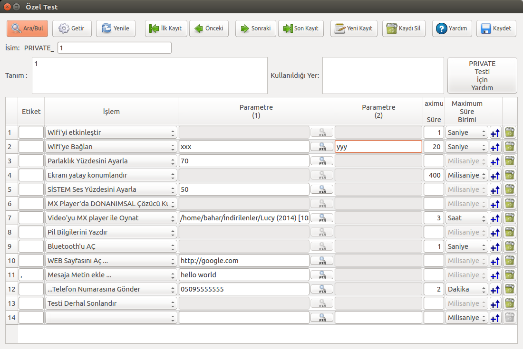Viewport: 523px width, 349px height.
Task: Click the Parametre 1 field containing xxx
Action: tap(244, 147)
